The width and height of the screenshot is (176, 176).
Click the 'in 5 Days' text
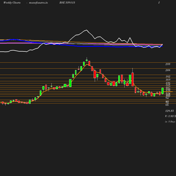[170, 122]
